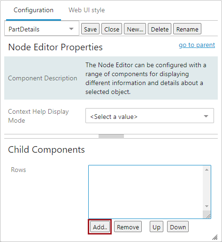Follow the go to parent link

[197, 45]
